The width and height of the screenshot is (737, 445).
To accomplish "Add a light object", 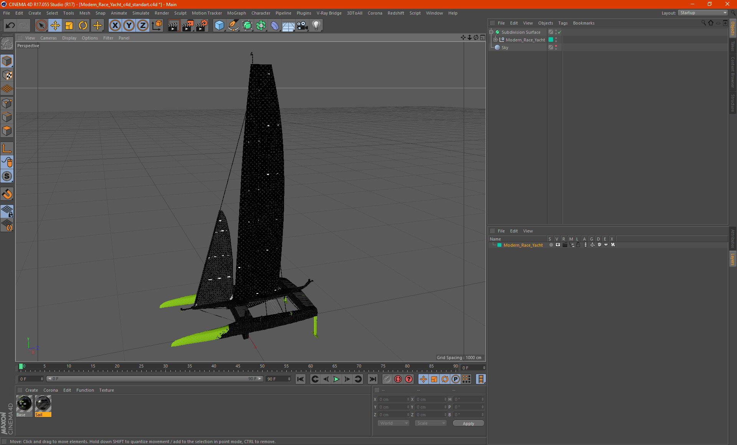I will click(316, 26).
